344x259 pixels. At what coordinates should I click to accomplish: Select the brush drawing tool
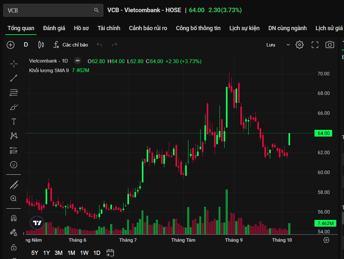(x=14, y=107)
